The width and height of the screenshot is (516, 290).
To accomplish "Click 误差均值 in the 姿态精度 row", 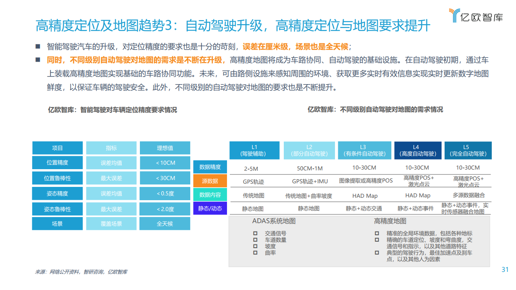I will (x=111, y=193).
